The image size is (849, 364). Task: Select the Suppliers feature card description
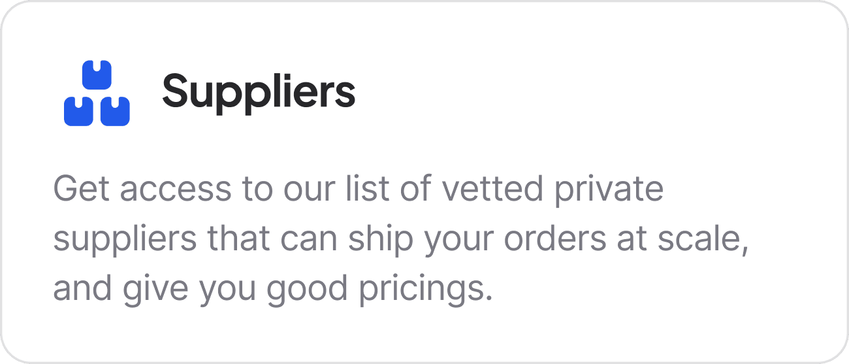tap(400, 239)
